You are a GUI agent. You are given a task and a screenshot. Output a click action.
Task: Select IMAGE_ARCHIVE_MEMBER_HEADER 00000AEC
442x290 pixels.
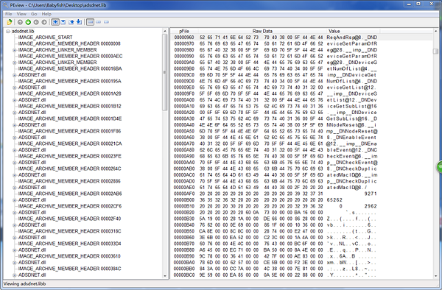(70, 56)
